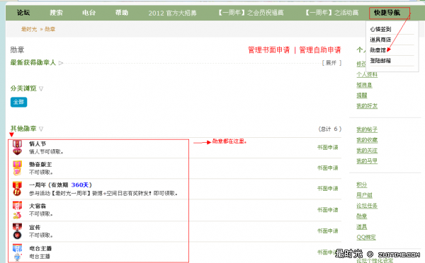The image size is (425, 263).
Task: Click the [展开] expand link
Action: [331, 63]
